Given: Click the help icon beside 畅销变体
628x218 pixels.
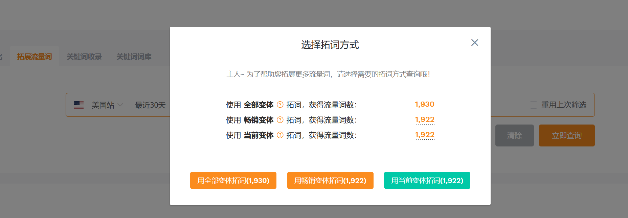Looking at the screenshot, I should click(x=280, y=120).
